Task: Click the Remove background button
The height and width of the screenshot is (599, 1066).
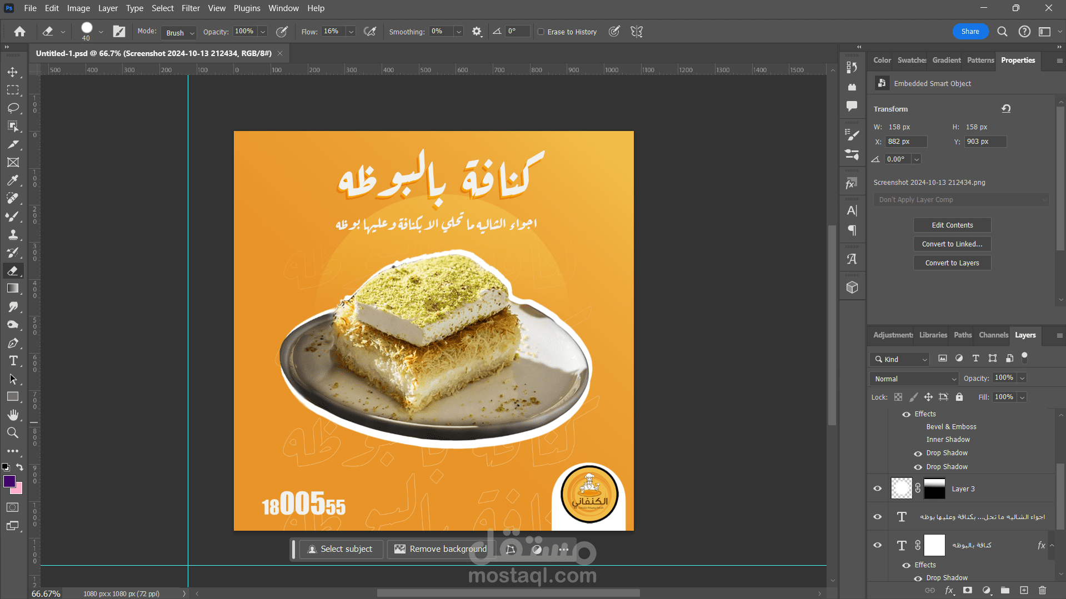Action: [442, 549]
